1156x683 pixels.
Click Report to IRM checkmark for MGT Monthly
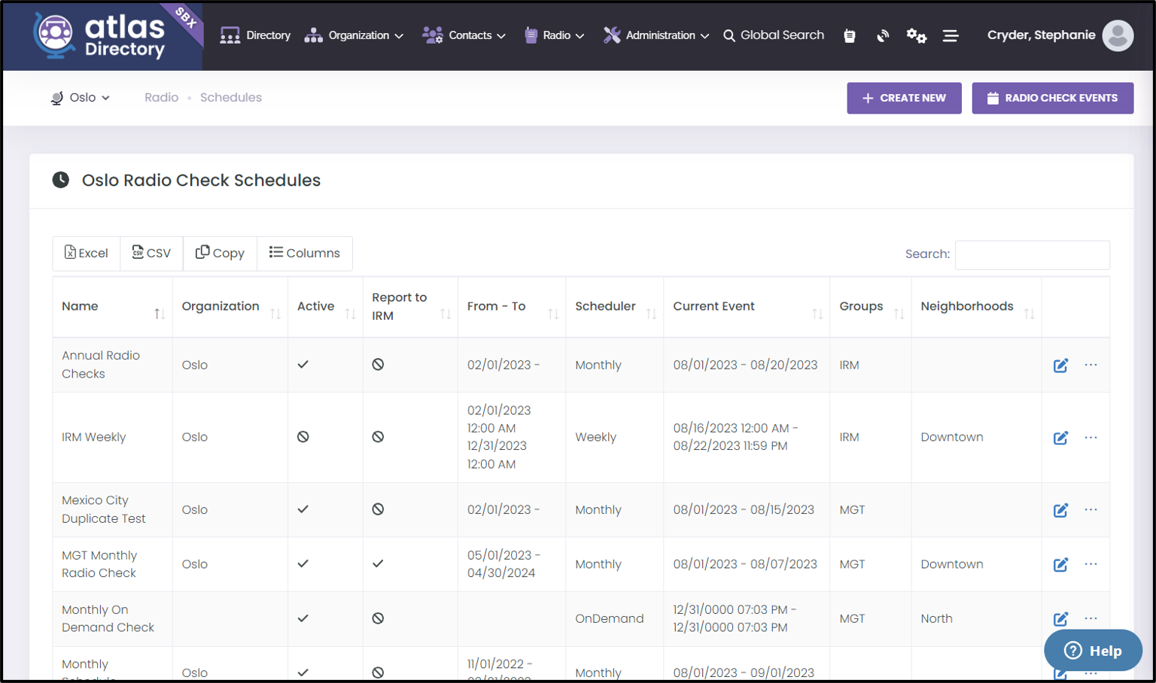click(378, 563)
